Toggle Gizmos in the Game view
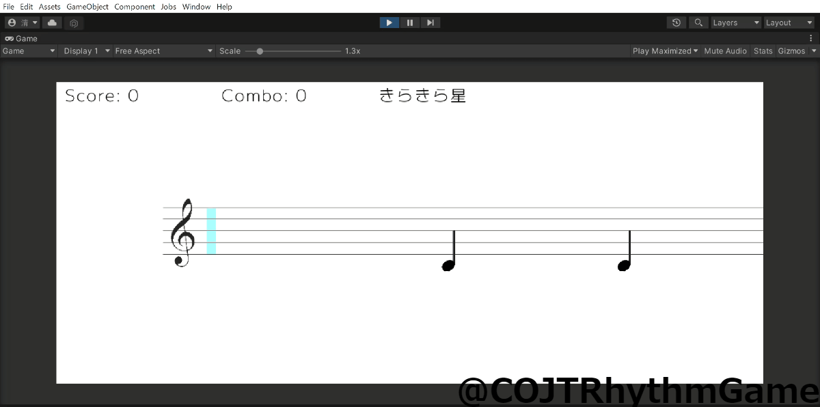Viewport: 820px width, 407px height. [x=791, y=51]
